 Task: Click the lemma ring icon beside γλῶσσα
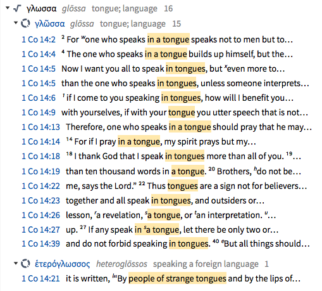[x=25, y=23]
